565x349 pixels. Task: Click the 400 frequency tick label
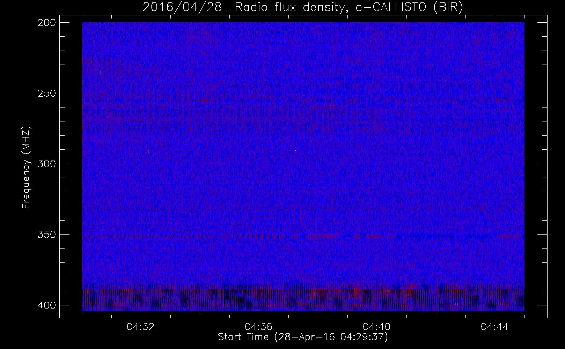(x=46, y=305)
